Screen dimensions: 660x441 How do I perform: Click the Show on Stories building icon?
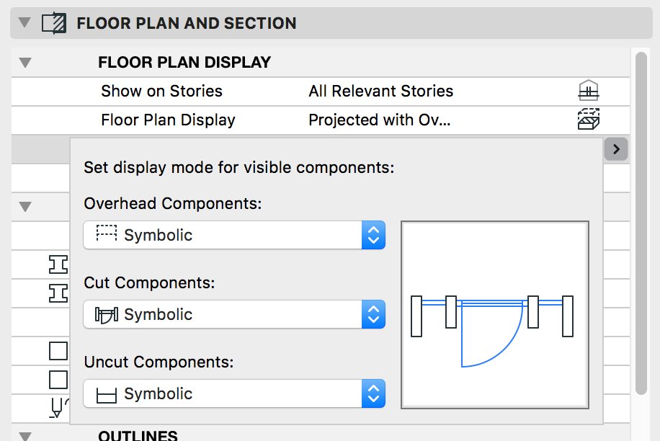(x=588, y=91)
